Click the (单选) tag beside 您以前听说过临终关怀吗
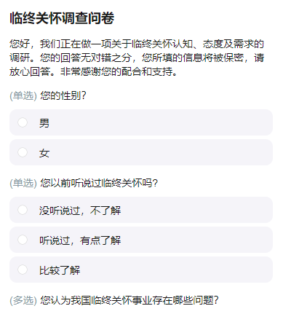This screenshot has height=314, width=283. tap(23, 183)
